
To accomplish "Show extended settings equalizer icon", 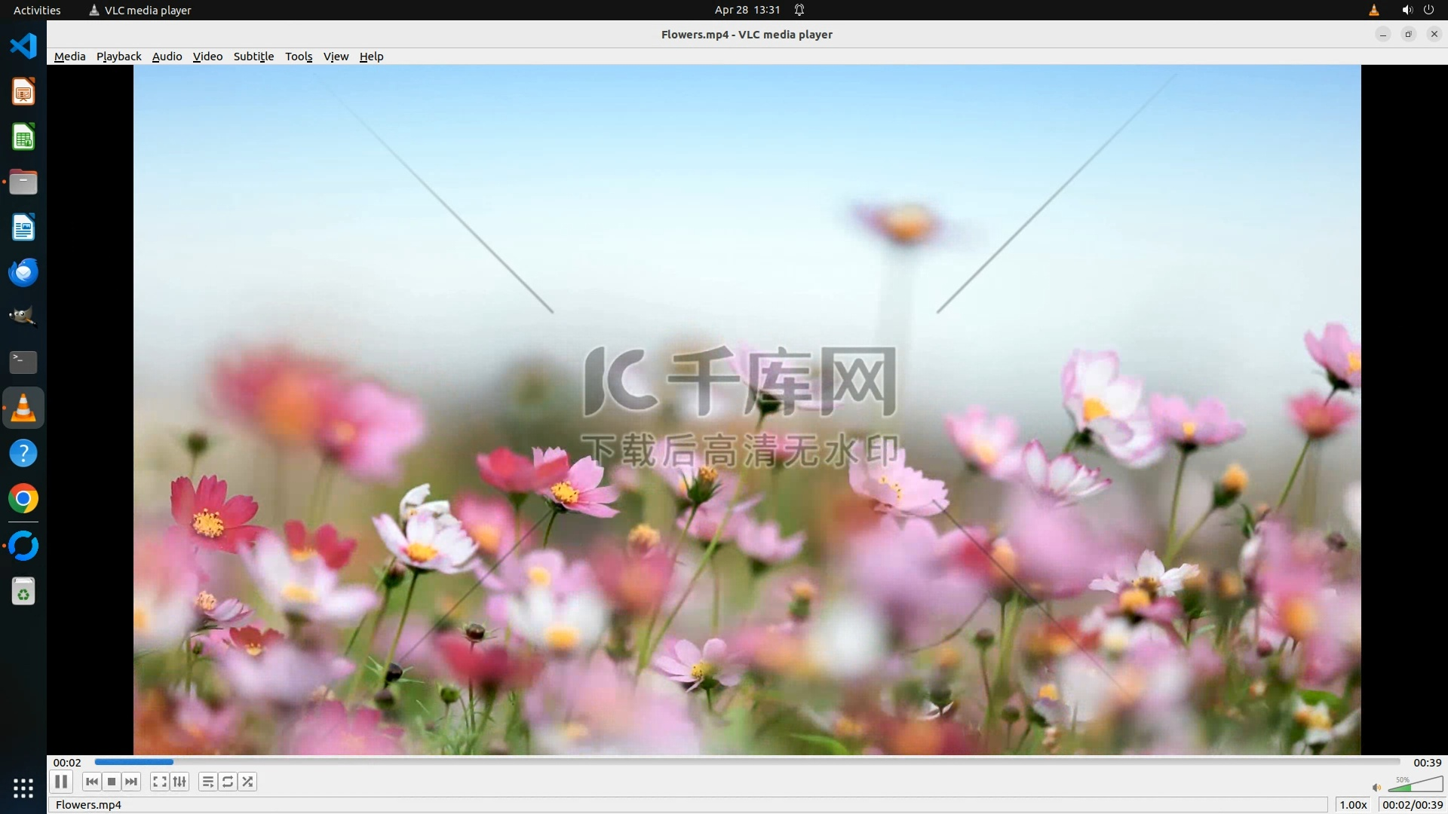I will [x=179, y=782].
